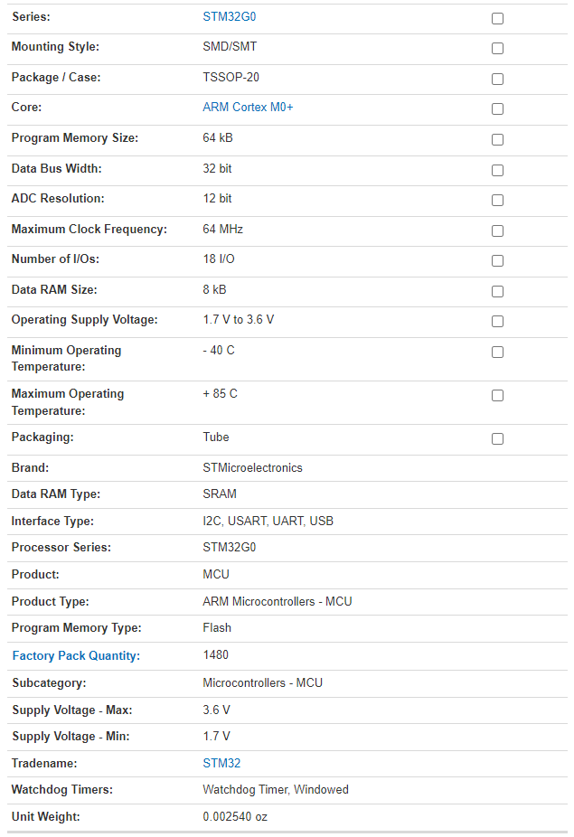Check the Packaging Tube checkbox
The height and width of the screenshot is (837, 574).
pos(497,438)
